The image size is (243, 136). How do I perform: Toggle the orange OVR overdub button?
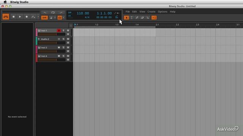point(44,18)
